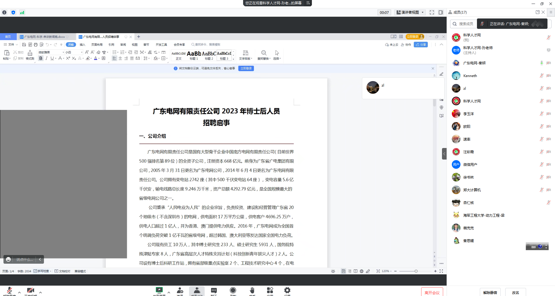Select center alignment paragraph icon

(120, 58)
